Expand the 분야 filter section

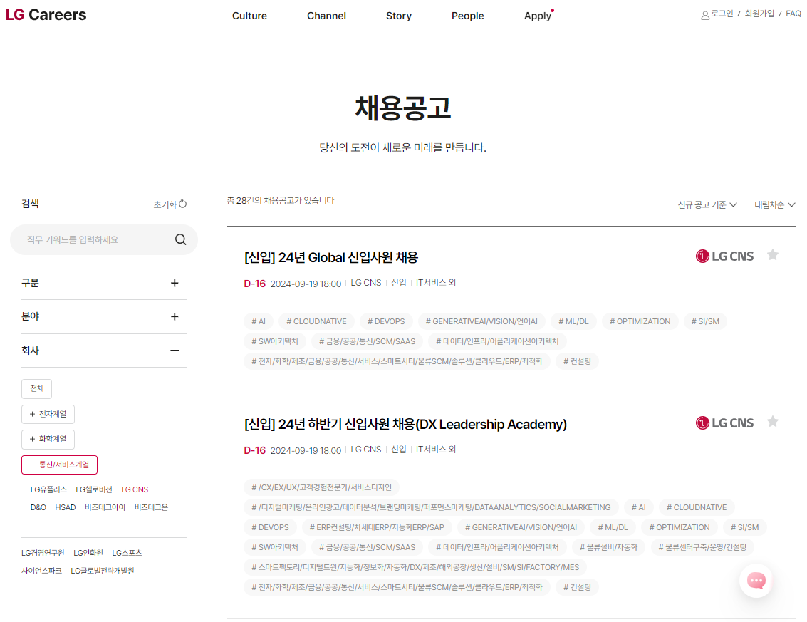point(103,316)
